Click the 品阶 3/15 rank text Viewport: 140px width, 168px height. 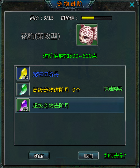pos(42,18)
